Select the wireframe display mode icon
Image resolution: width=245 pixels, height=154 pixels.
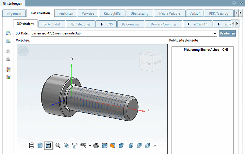(32, 145)
